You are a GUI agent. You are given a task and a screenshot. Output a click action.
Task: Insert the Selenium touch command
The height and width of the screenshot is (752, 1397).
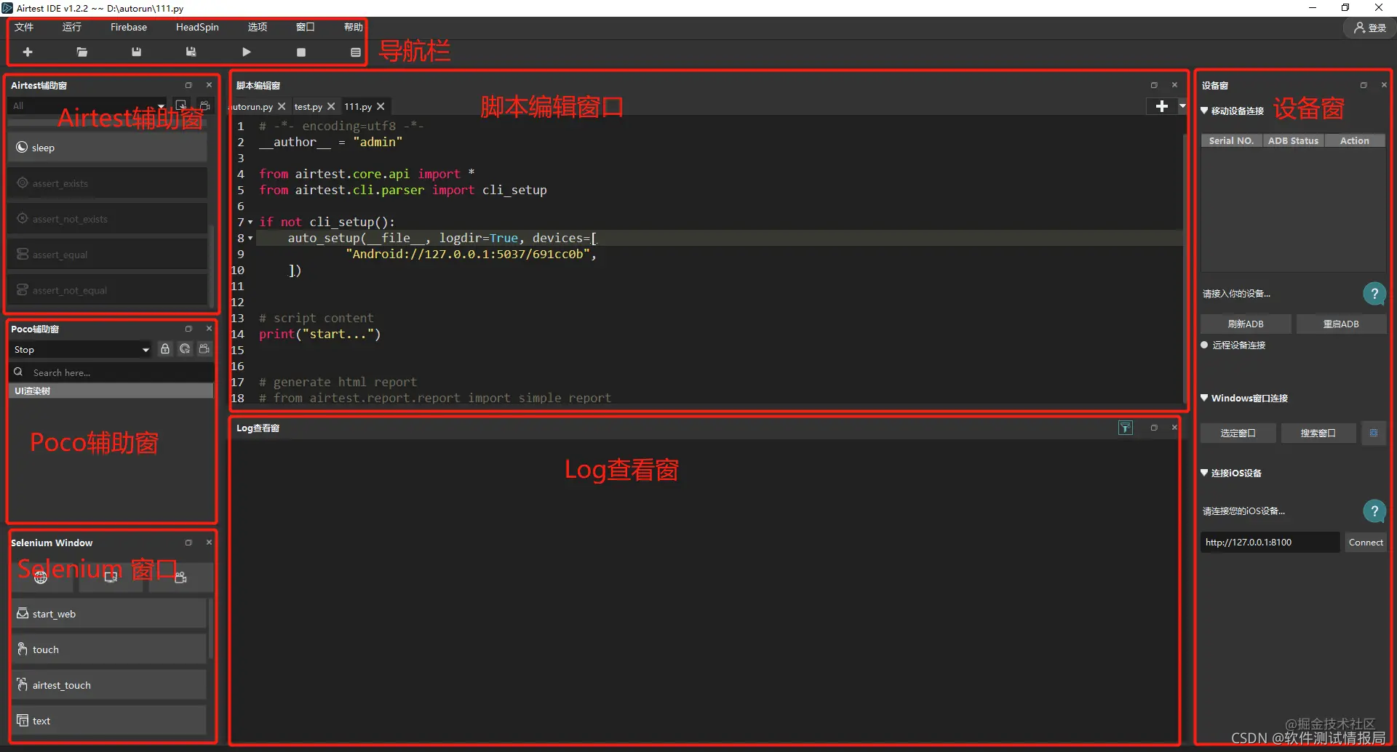[x=109, y=649]
